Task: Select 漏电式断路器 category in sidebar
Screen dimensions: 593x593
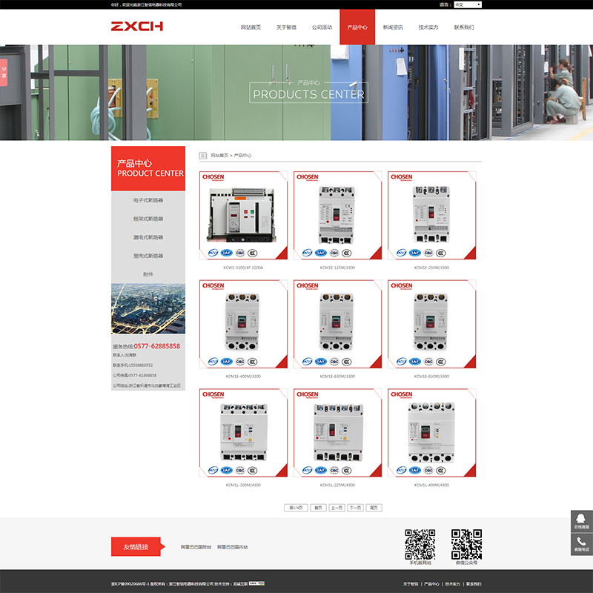Action: (x=148, y=237)
